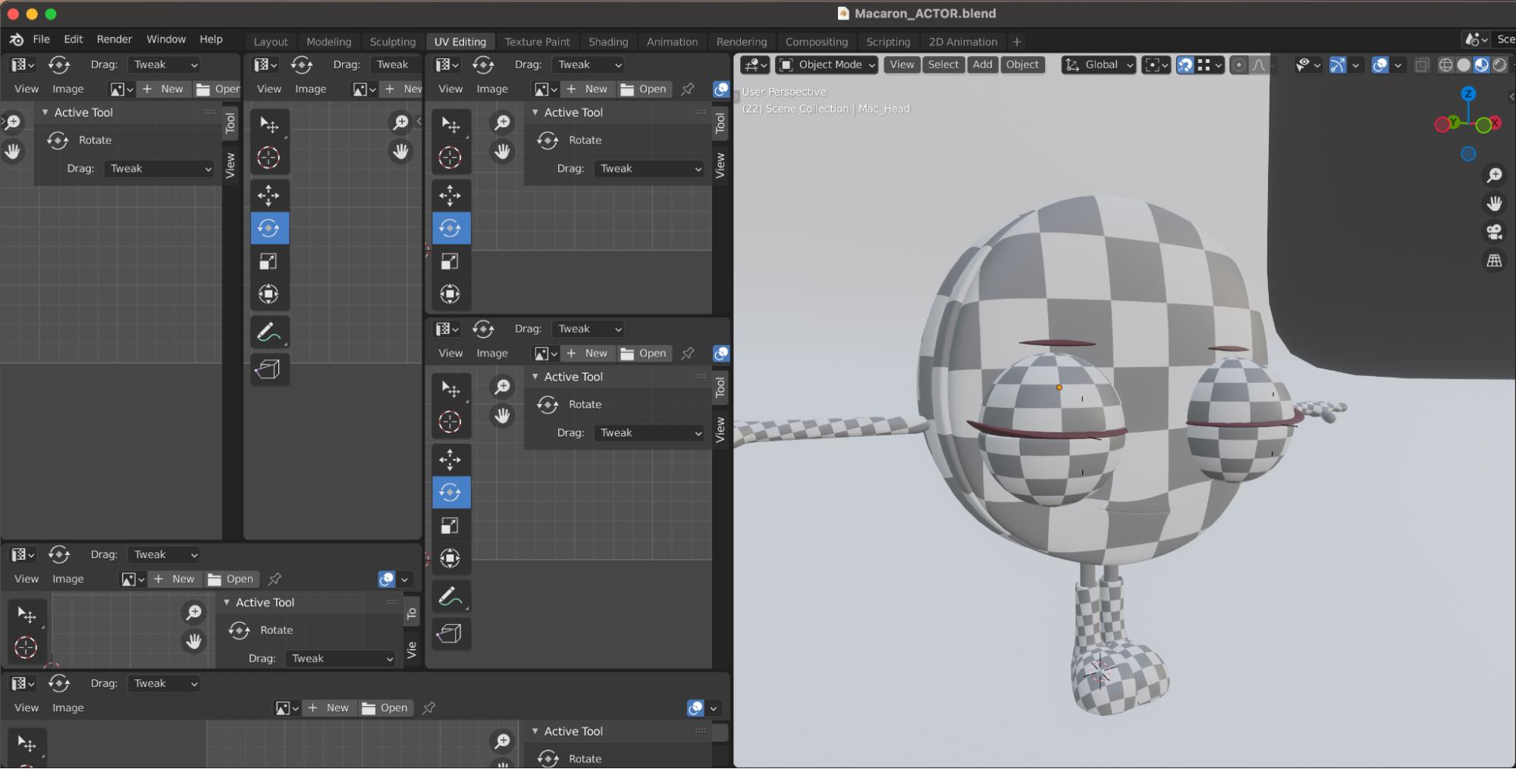This screenshot has height=769, width=1516.
Task: Select wireframe viewport shading
Action: coord(1445,65)
